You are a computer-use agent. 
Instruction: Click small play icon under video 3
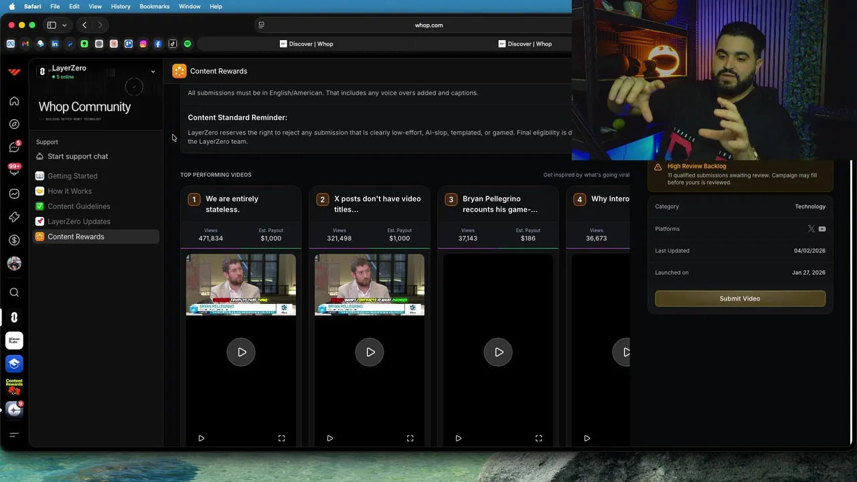tap(458, 438)
